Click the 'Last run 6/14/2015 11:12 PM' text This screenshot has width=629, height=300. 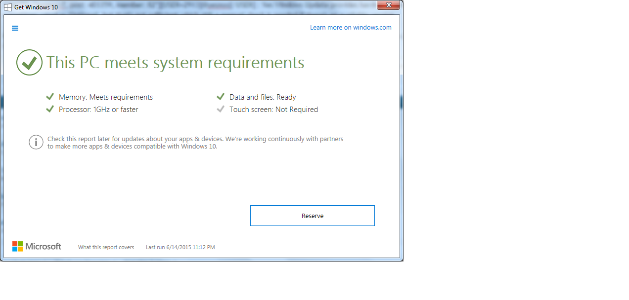point(180,247)
